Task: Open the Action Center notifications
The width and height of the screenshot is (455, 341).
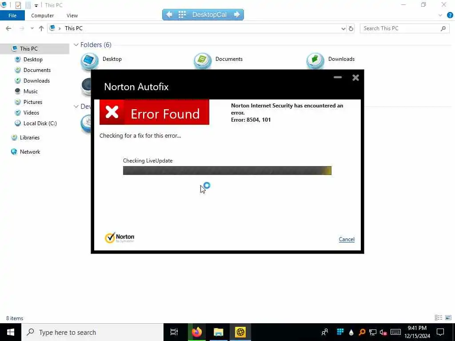Action: coord(440,332)
